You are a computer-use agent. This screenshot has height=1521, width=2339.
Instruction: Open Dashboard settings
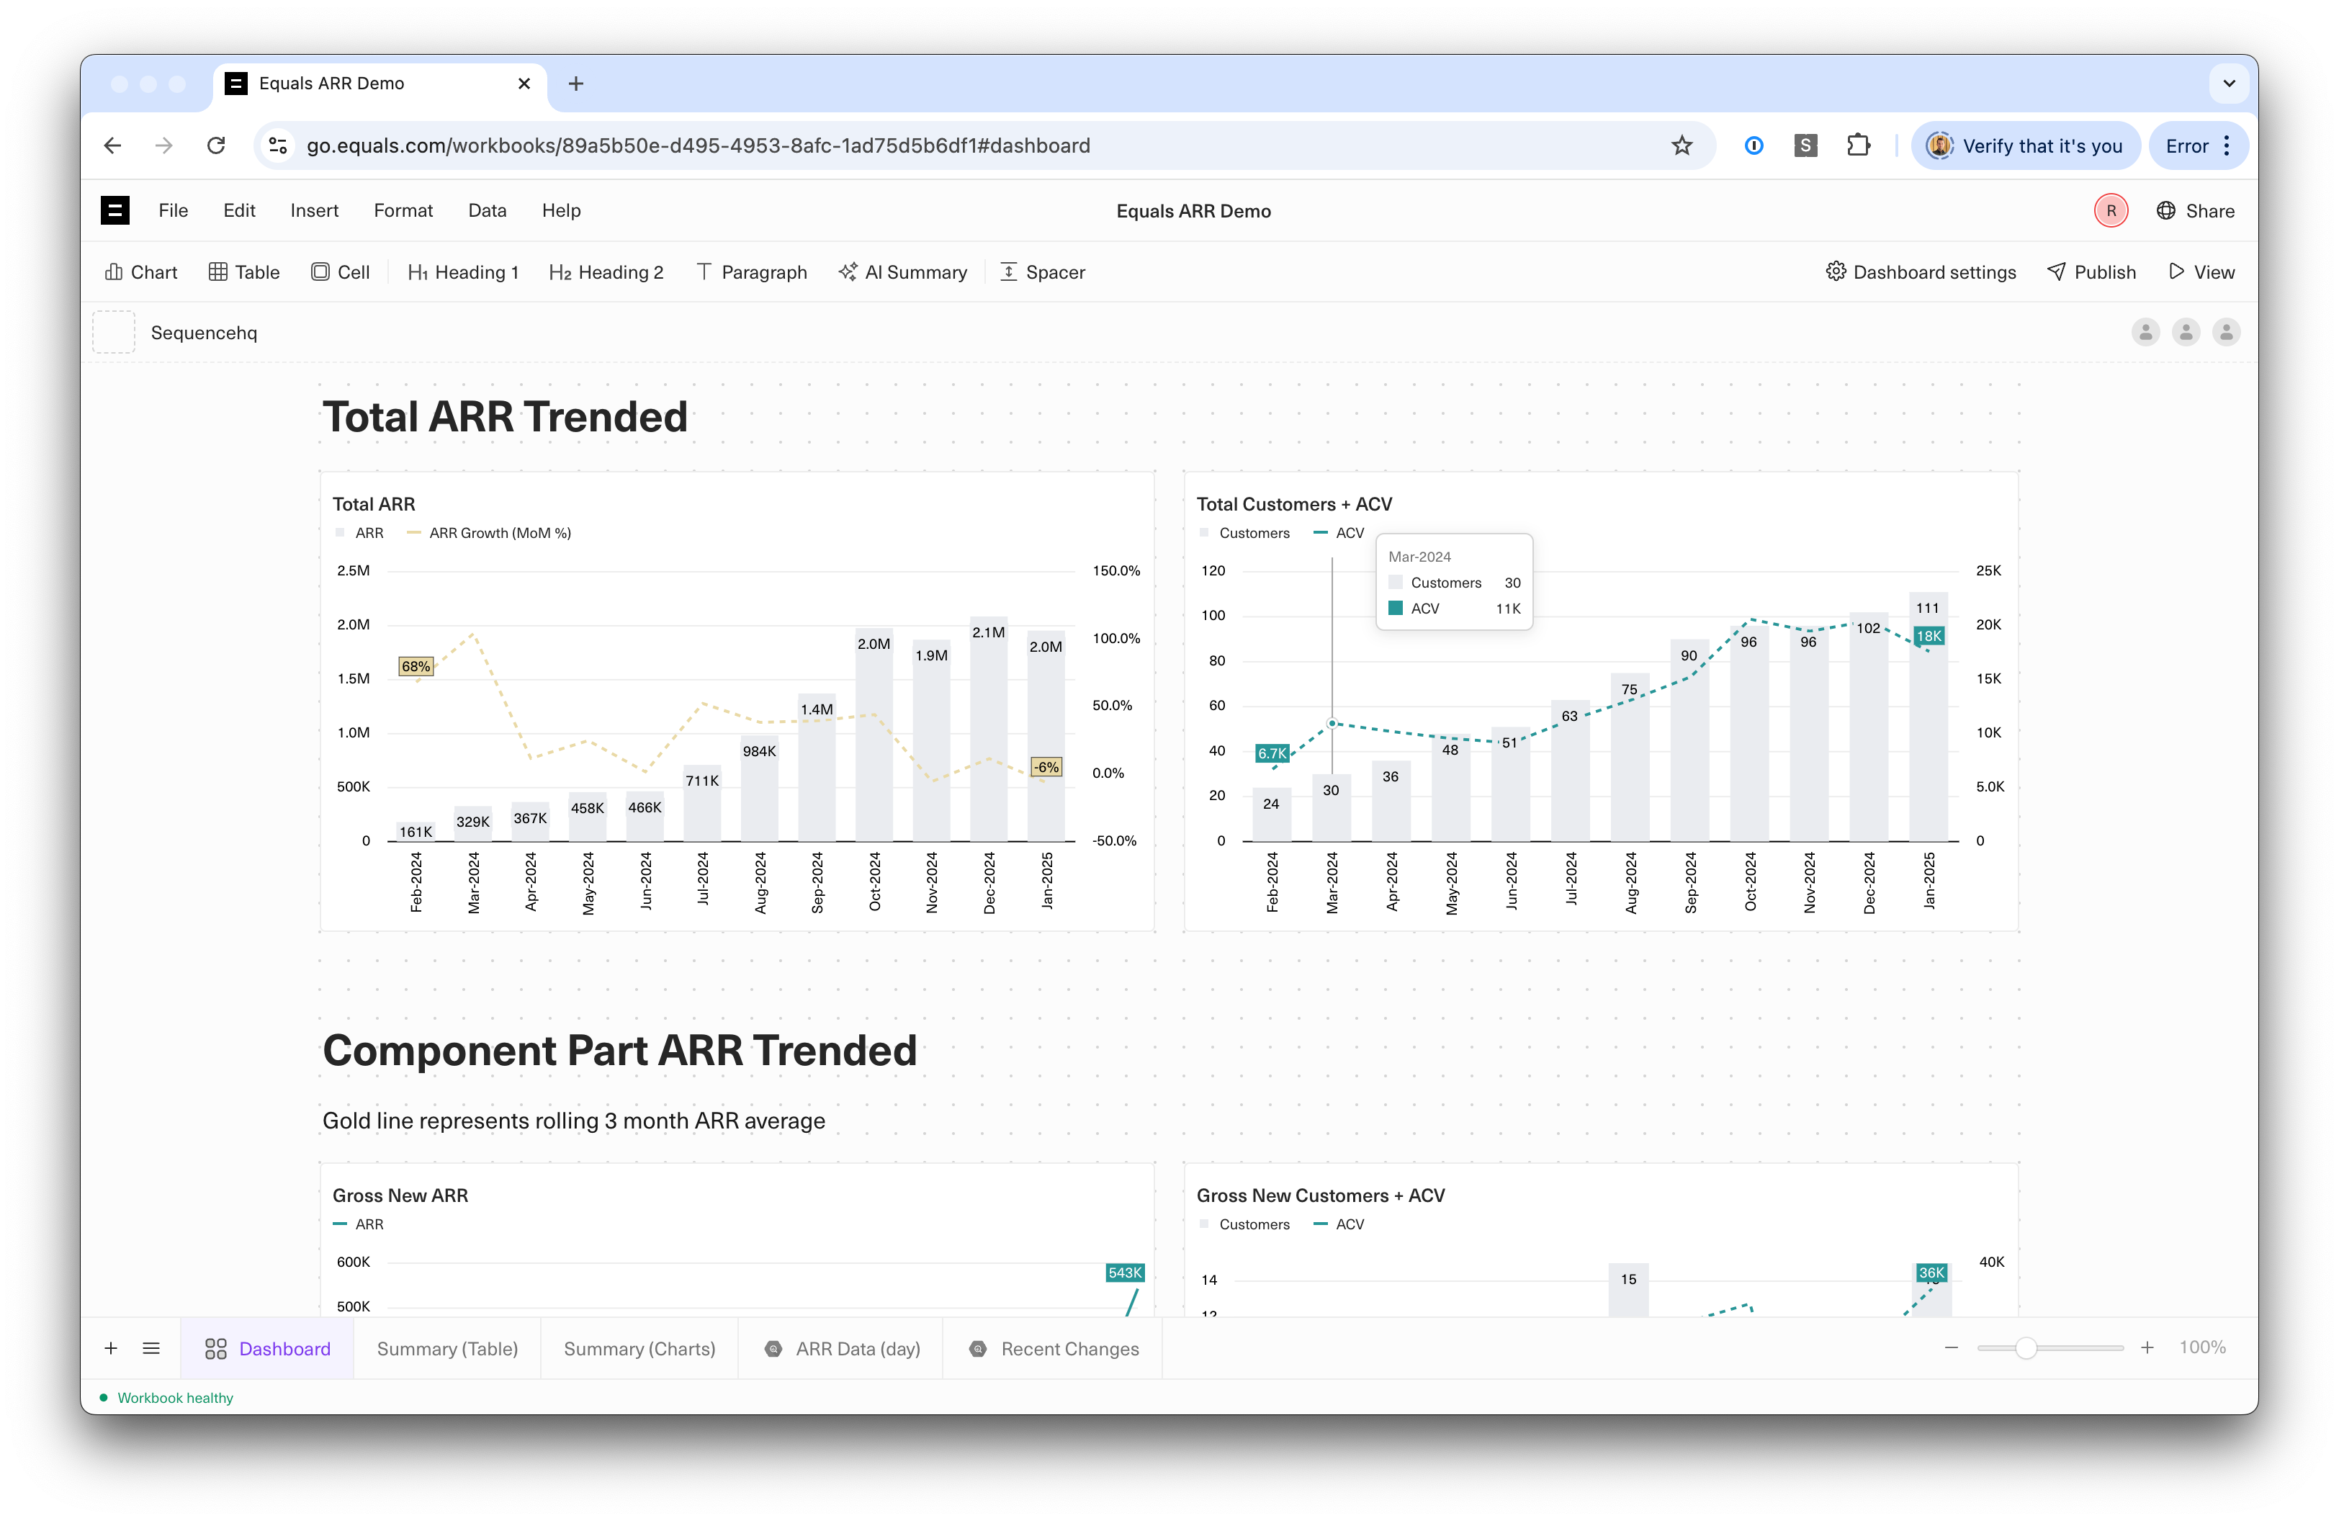point(1921,272)
